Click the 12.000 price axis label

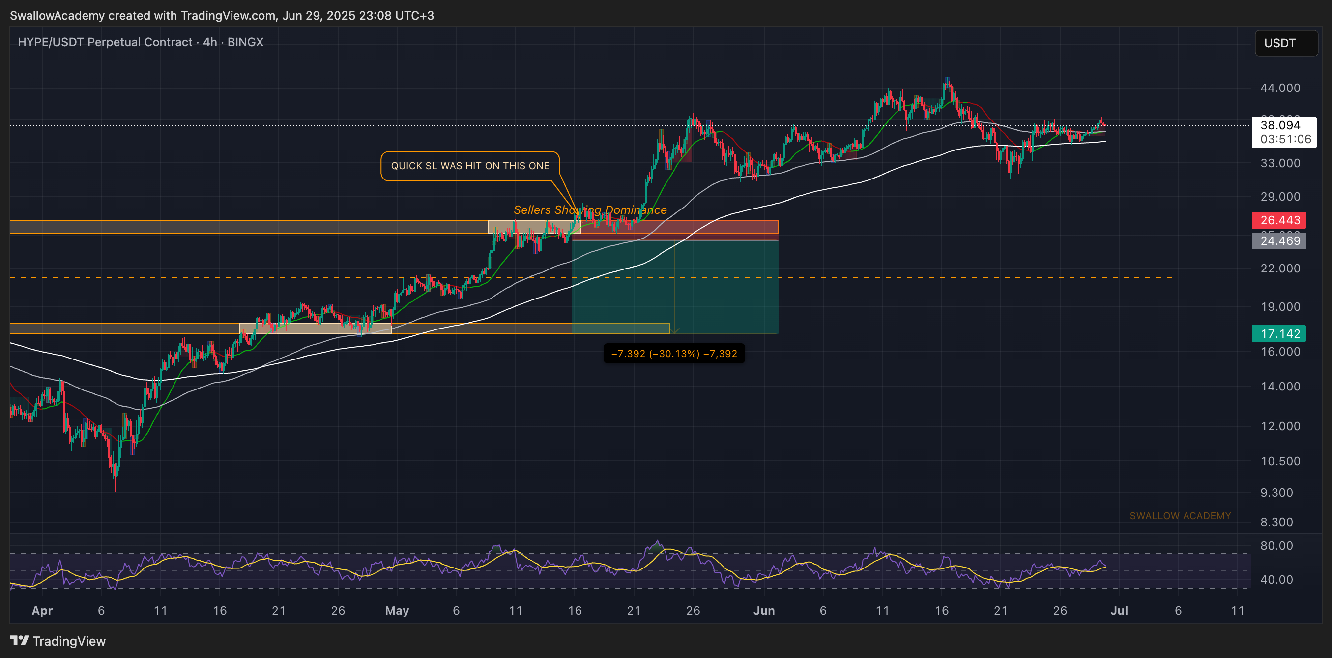1280,426
